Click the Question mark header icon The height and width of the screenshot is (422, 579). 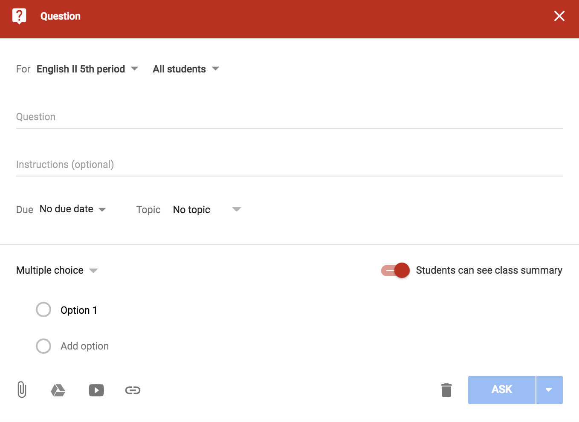(x=19, y=16)
